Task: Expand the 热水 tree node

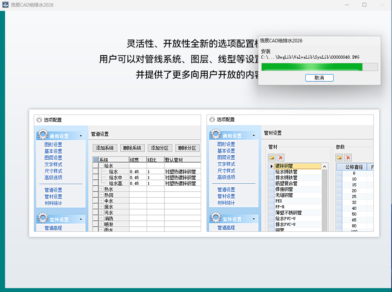Action: coord(101,189)
